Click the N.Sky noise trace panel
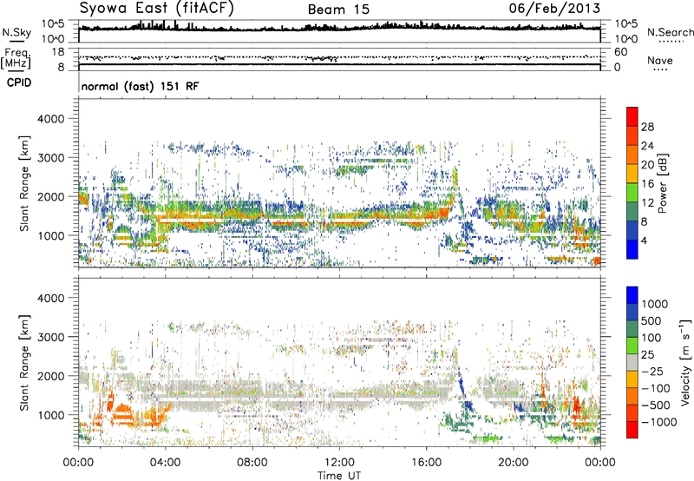694x481 pixels. point(339,31)
